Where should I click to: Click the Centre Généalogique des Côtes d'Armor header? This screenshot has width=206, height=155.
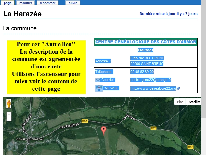coord(145,42)
